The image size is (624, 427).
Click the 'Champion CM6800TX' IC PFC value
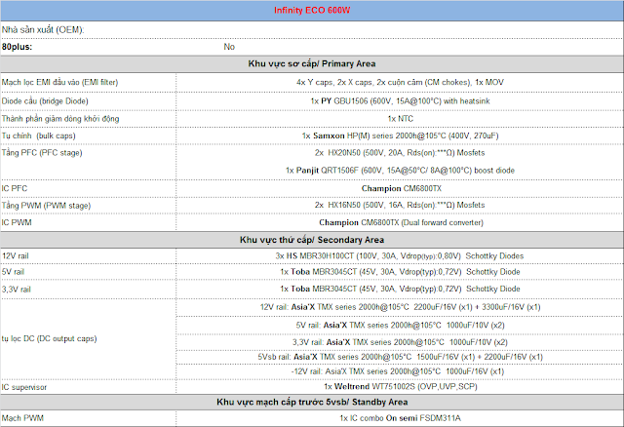(x=401, y=188)
